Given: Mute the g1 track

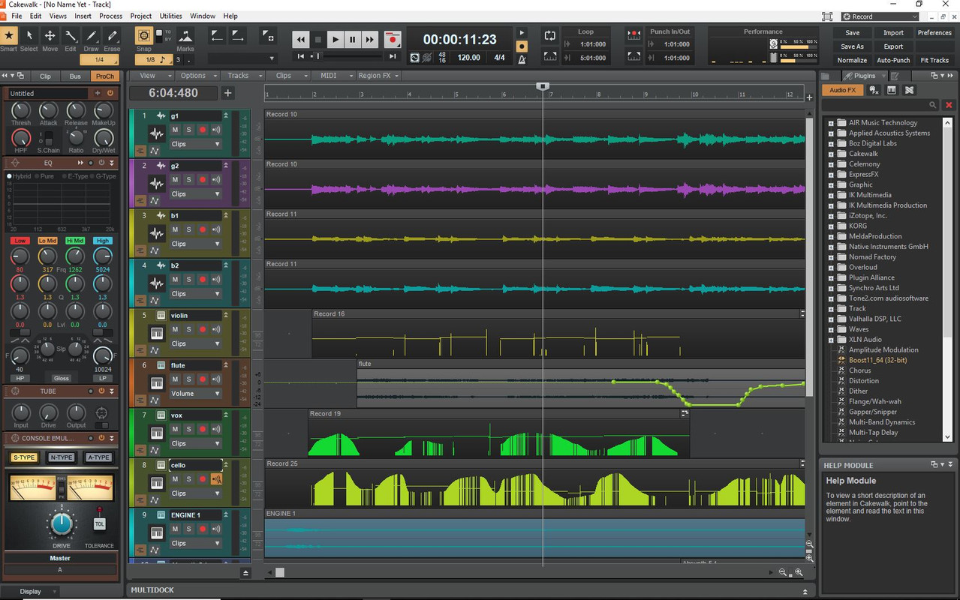Looking at the screenshot, I should click(x=175, y=130).
